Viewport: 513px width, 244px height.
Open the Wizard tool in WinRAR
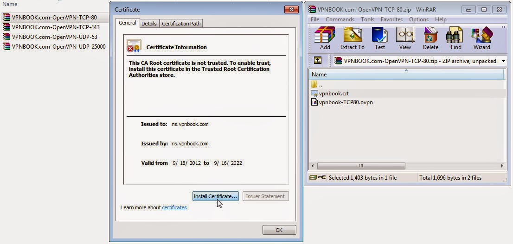[482, 35]
